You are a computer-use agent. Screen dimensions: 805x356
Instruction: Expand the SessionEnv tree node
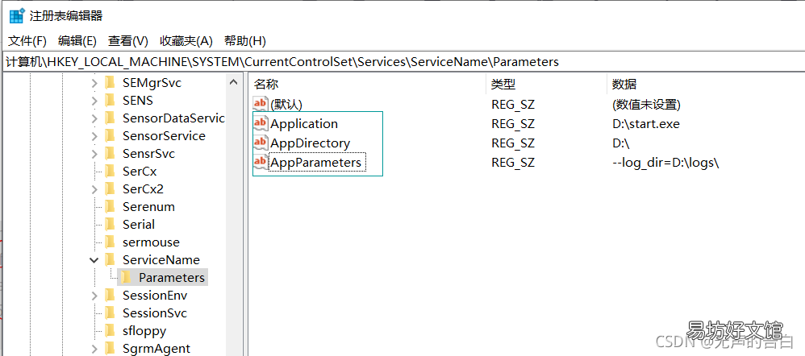[94, 296]
